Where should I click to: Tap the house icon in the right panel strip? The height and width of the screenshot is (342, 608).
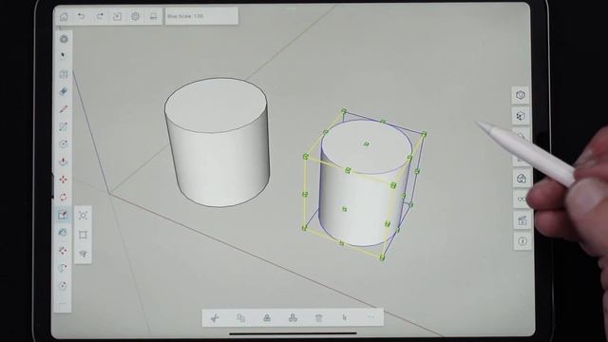pos(522,179)
